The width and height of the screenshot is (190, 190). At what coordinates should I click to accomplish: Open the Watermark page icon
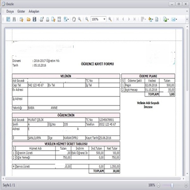tap(157, 19)
